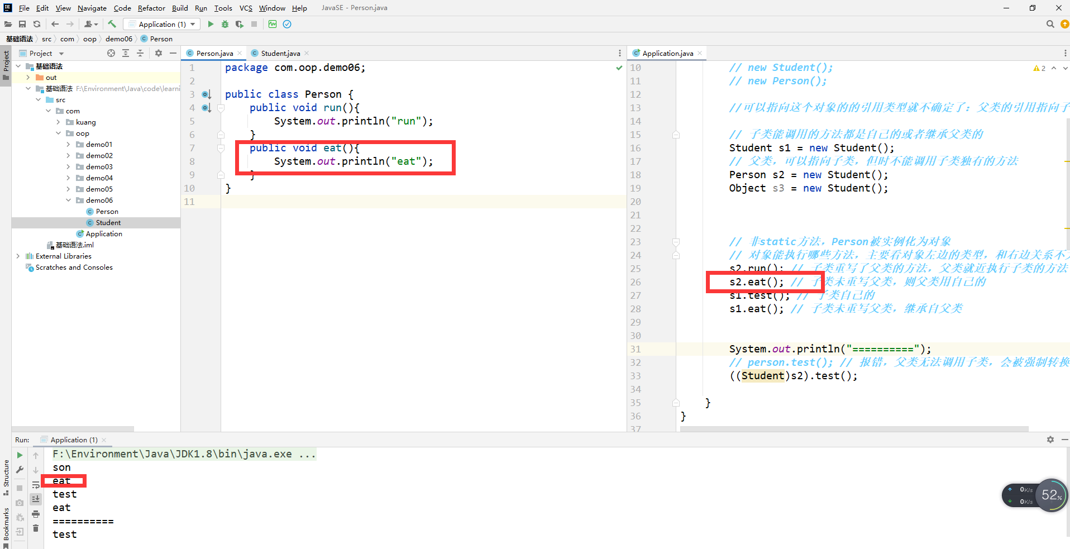Viewport: 1070px width, 549px height.
Task: Click the Save All icon
Action: (x=22, y=24)
